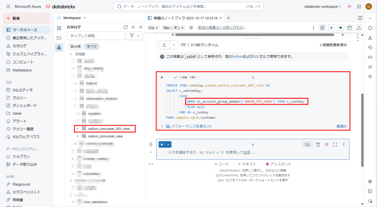
Task: Select the すべて filter chip
Action: coord(92,46)
